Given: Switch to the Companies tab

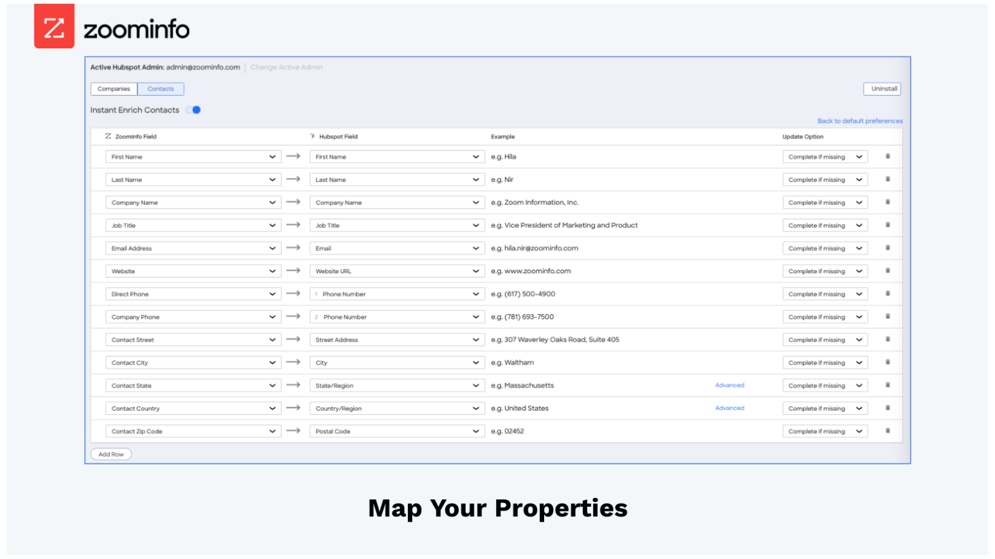Looking at the screenshot, I should click(113, 88).
